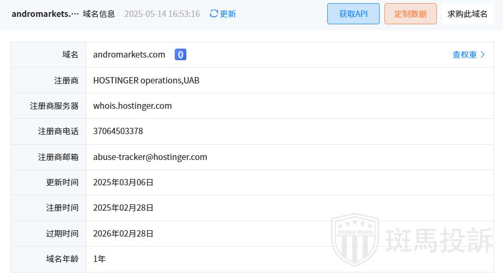
Task: Click the 定制数据 button
Action: pyautogui.click(x=410, y=14)
